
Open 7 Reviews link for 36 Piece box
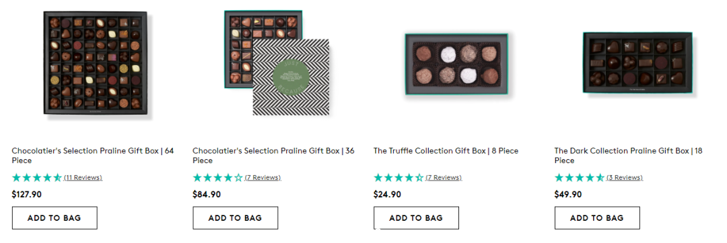(263, 178)
